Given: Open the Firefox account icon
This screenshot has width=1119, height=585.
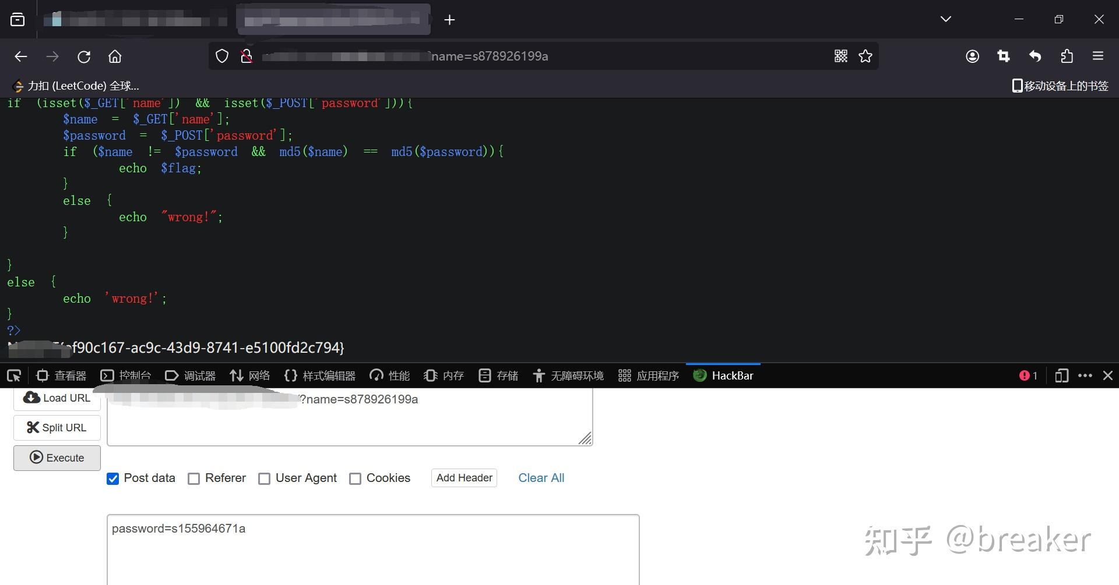Looking at the screenshot, I should point(972,56).
